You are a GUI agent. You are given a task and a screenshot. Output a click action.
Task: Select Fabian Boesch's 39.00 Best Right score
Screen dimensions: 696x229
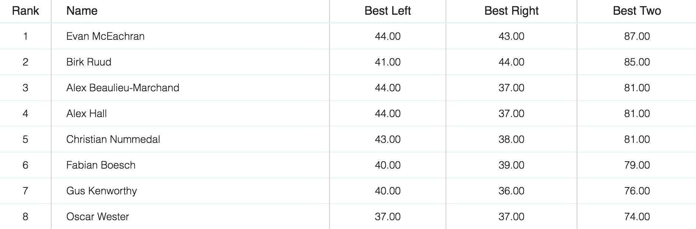511,165
